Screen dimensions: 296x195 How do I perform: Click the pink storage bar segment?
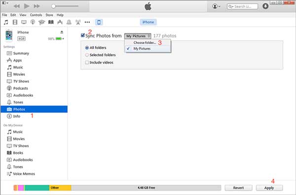point(21,188)
